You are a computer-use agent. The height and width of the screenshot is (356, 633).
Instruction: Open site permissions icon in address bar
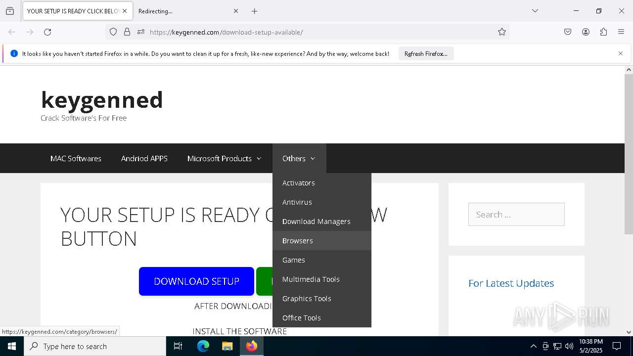[141, 32]
